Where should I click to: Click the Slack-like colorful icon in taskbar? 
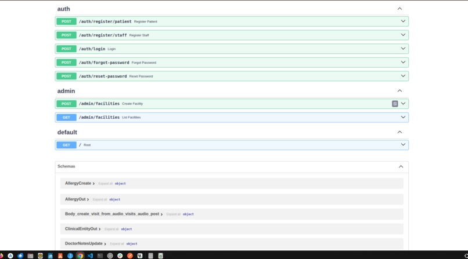(x=120, y=256)
